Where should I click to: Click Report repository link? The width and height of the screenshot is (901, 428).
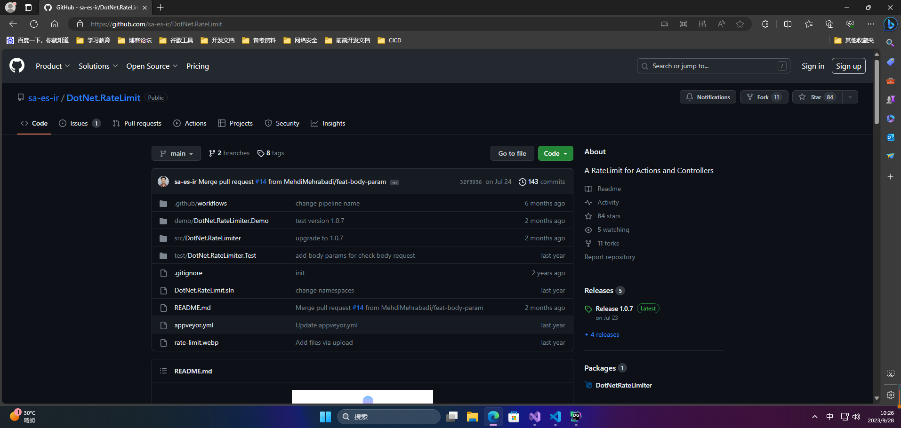click(x=610, y=257)
